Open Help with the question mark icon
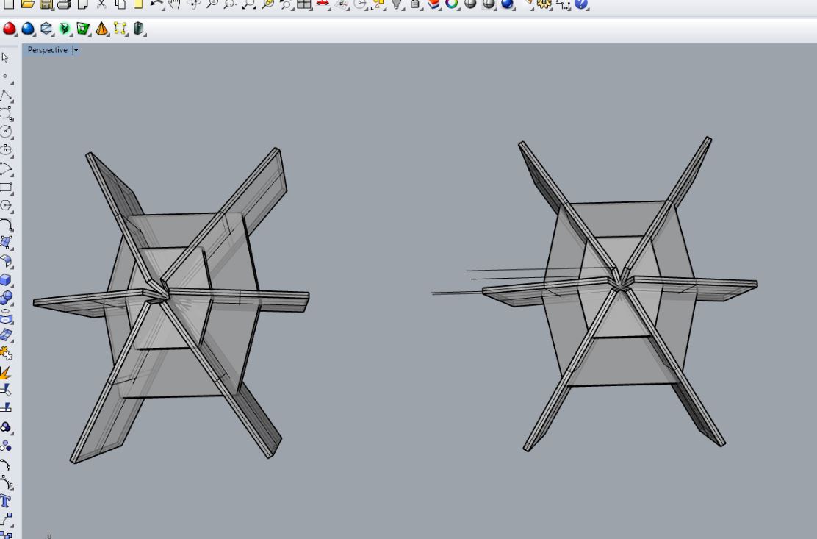Image resolution: width=817 pixels, height=539 pixels. pyautogui.click(x=581, y=4)
